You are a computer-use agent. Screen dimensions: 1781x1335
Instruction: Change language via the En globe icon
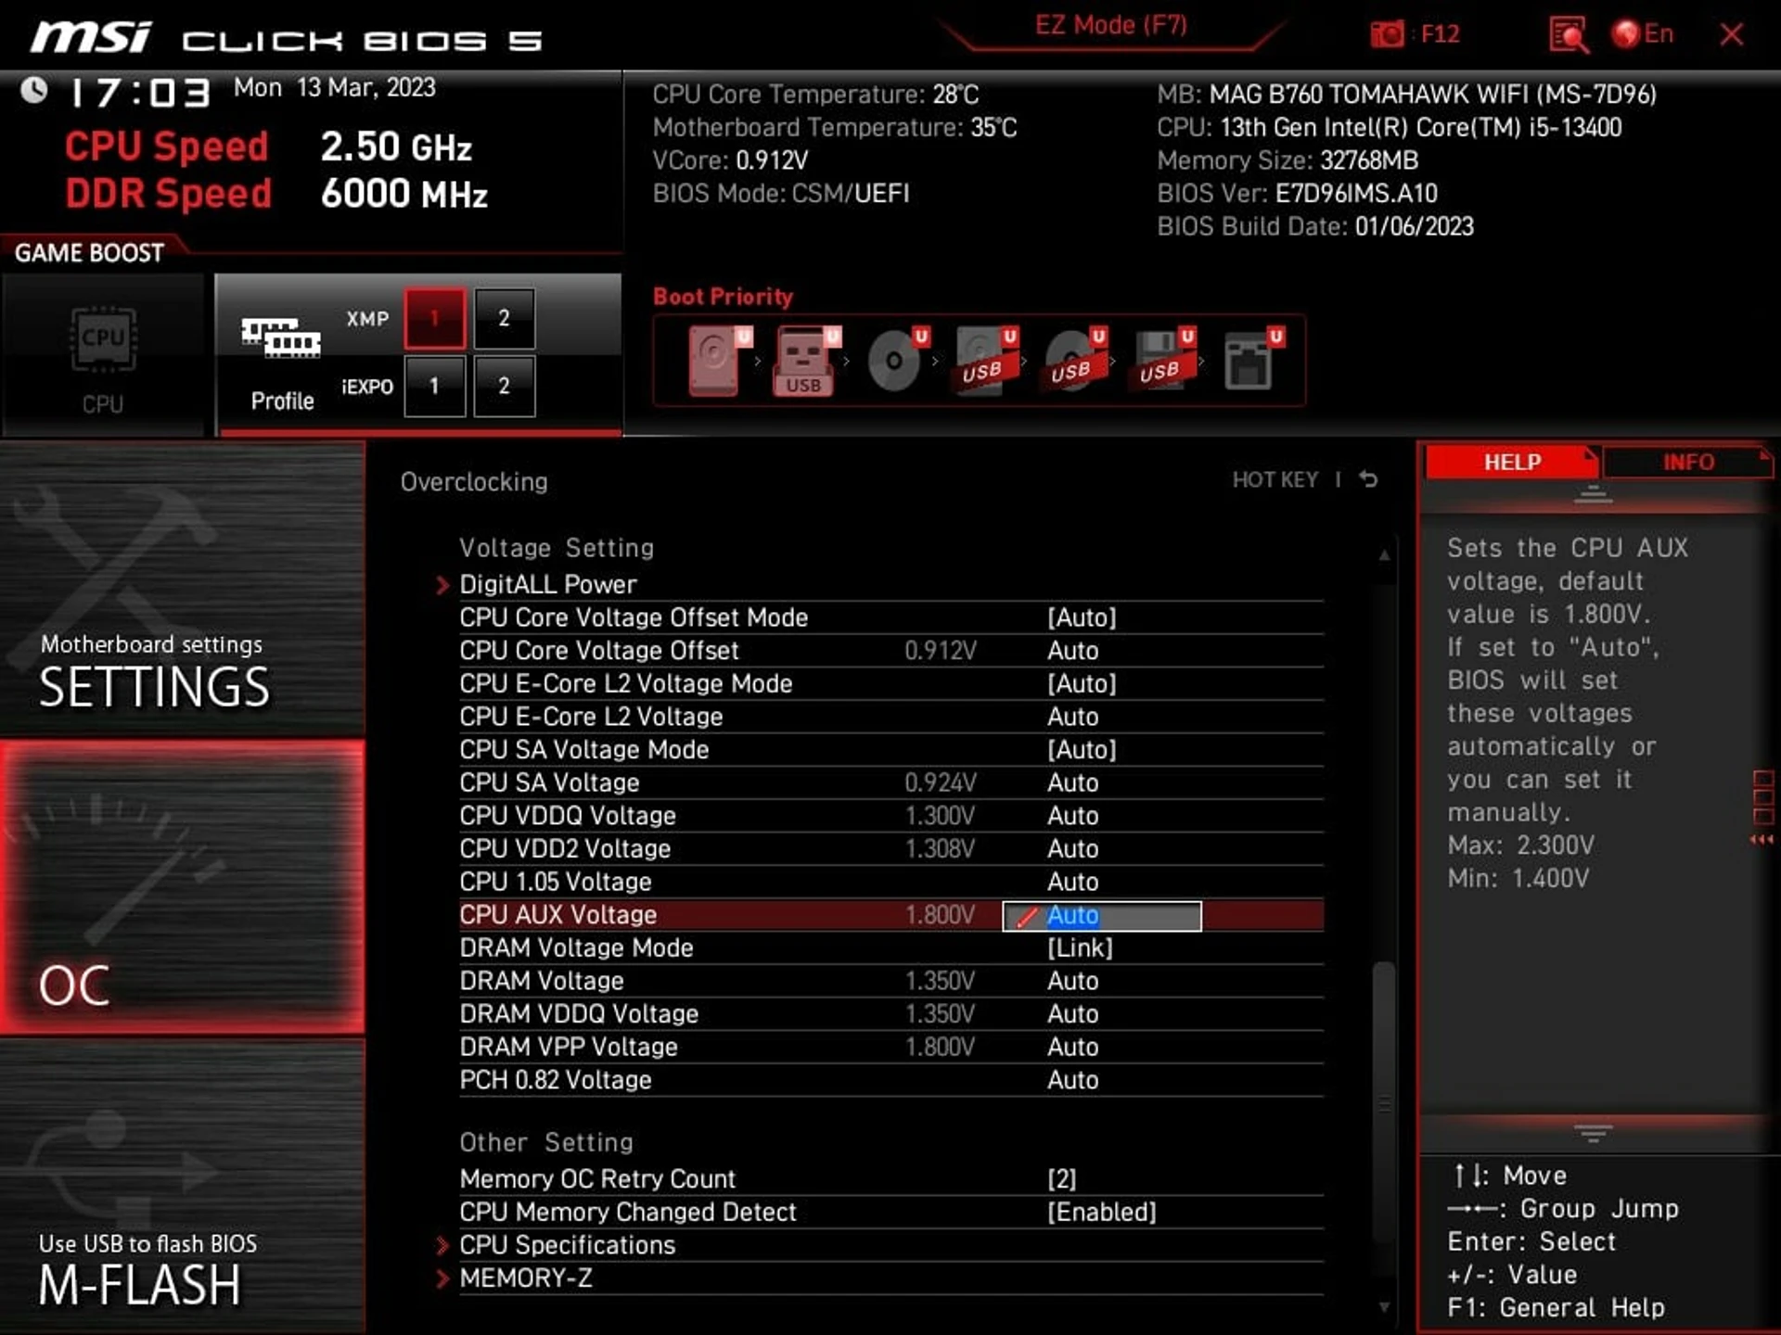tap(1643, 34)
